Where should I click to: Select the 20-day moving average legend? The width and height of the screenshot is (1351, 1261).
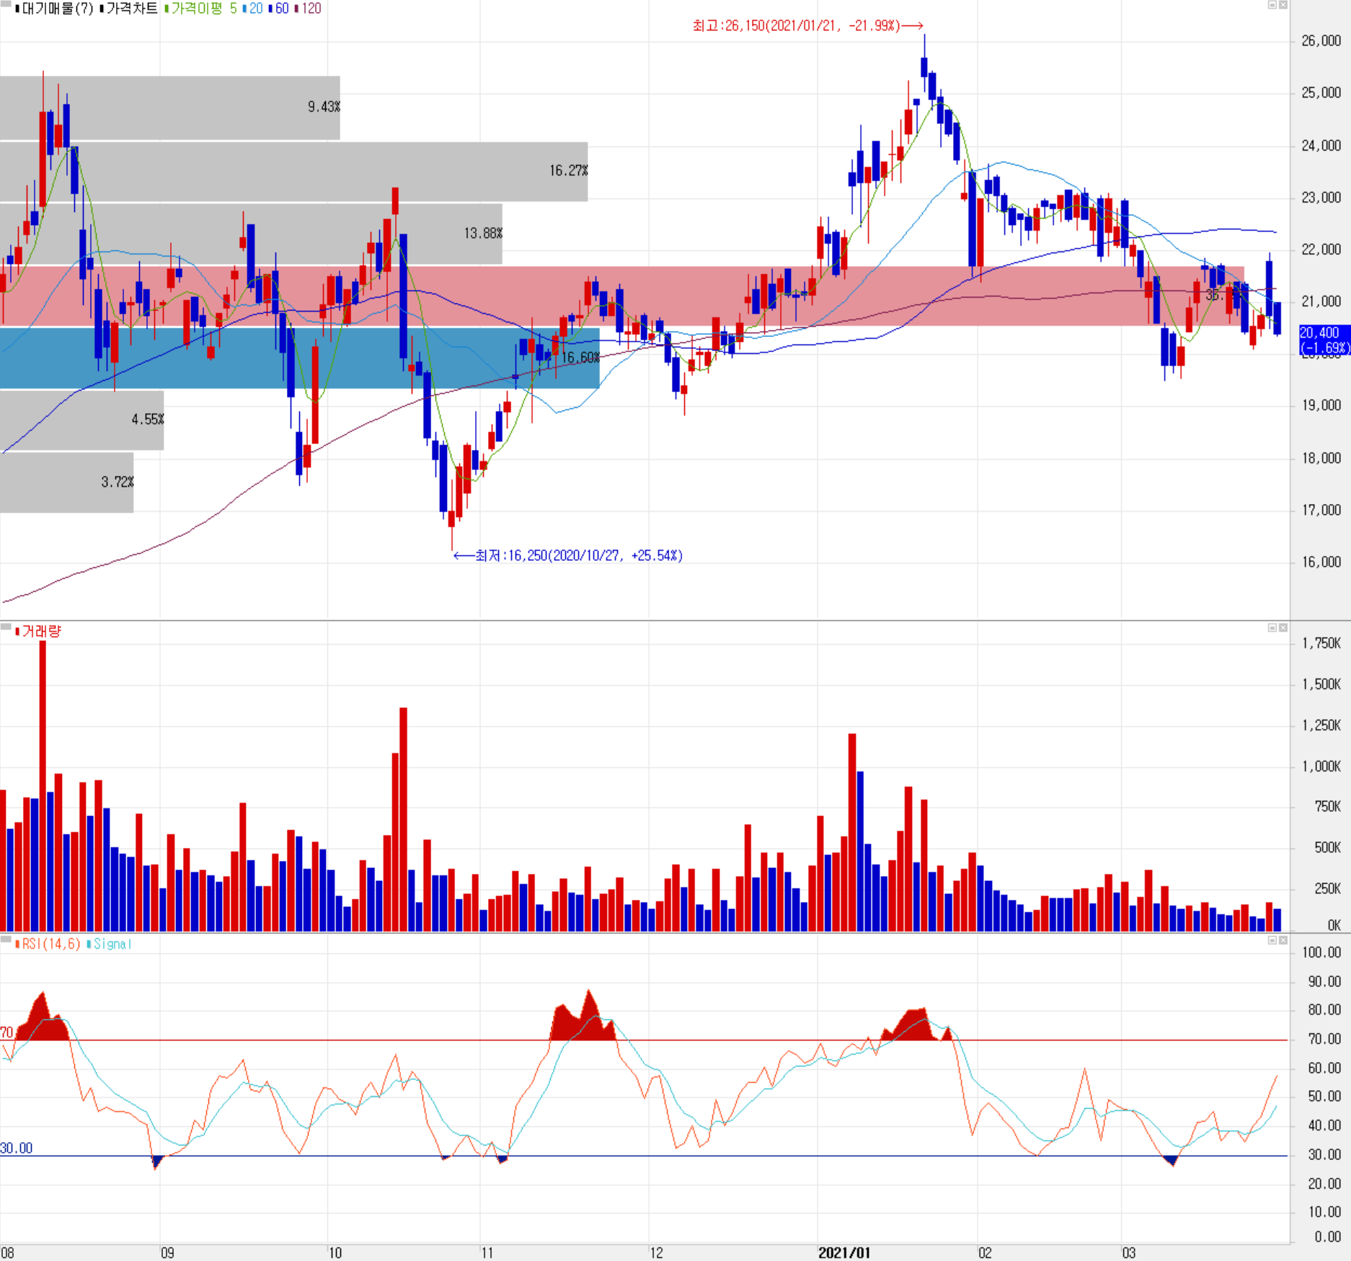(x=253, y=9)
